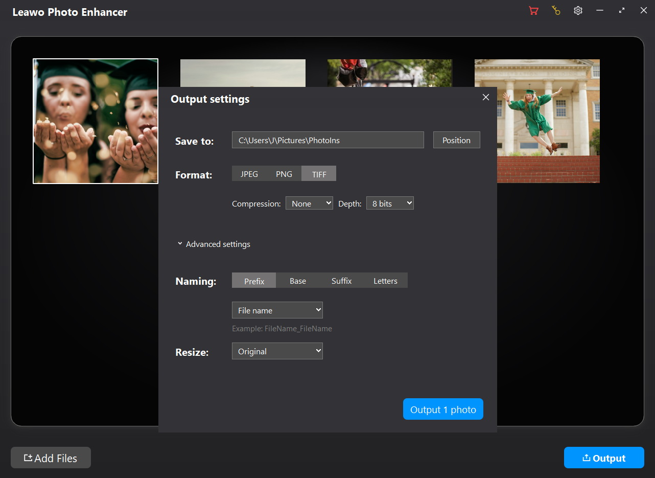
Task: Select the Letters naming tab
Action: pyautogui.click(x=385, y=281)
